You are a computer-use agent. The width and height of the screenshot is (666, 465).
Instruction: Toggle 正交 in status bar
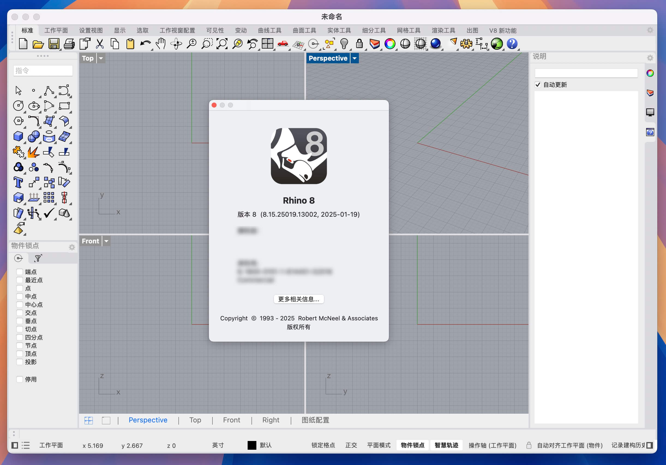click(x=351, y=445)
